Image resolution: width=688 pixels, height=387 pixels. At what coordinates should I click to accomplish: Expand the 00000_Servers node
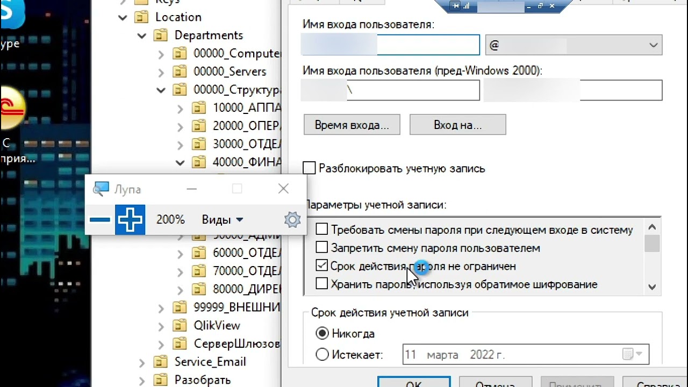(x=161, y=72)
